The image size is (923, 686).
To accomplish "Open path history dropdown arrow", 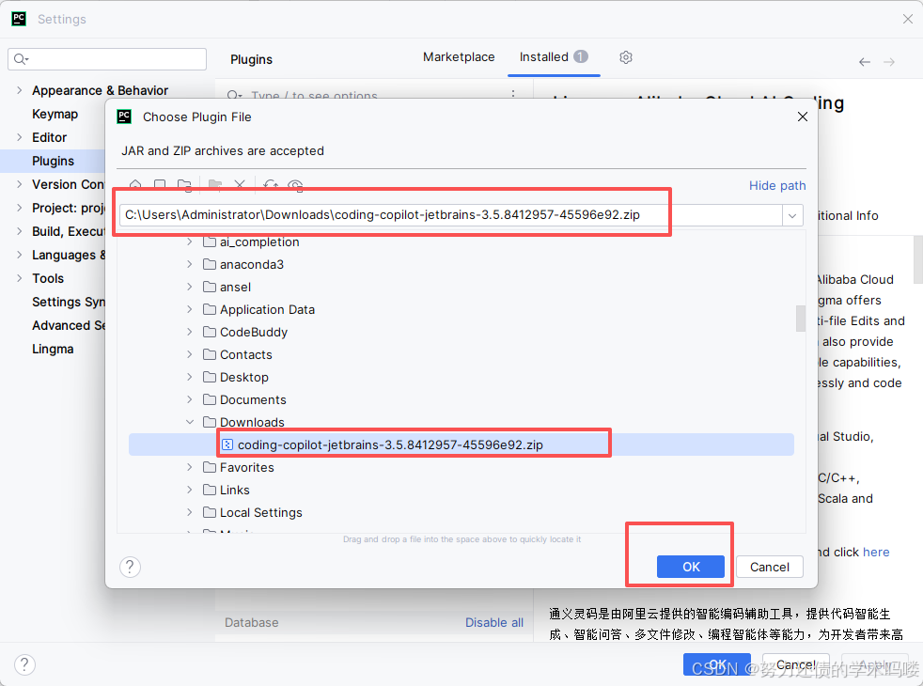I will click(792, 215).
